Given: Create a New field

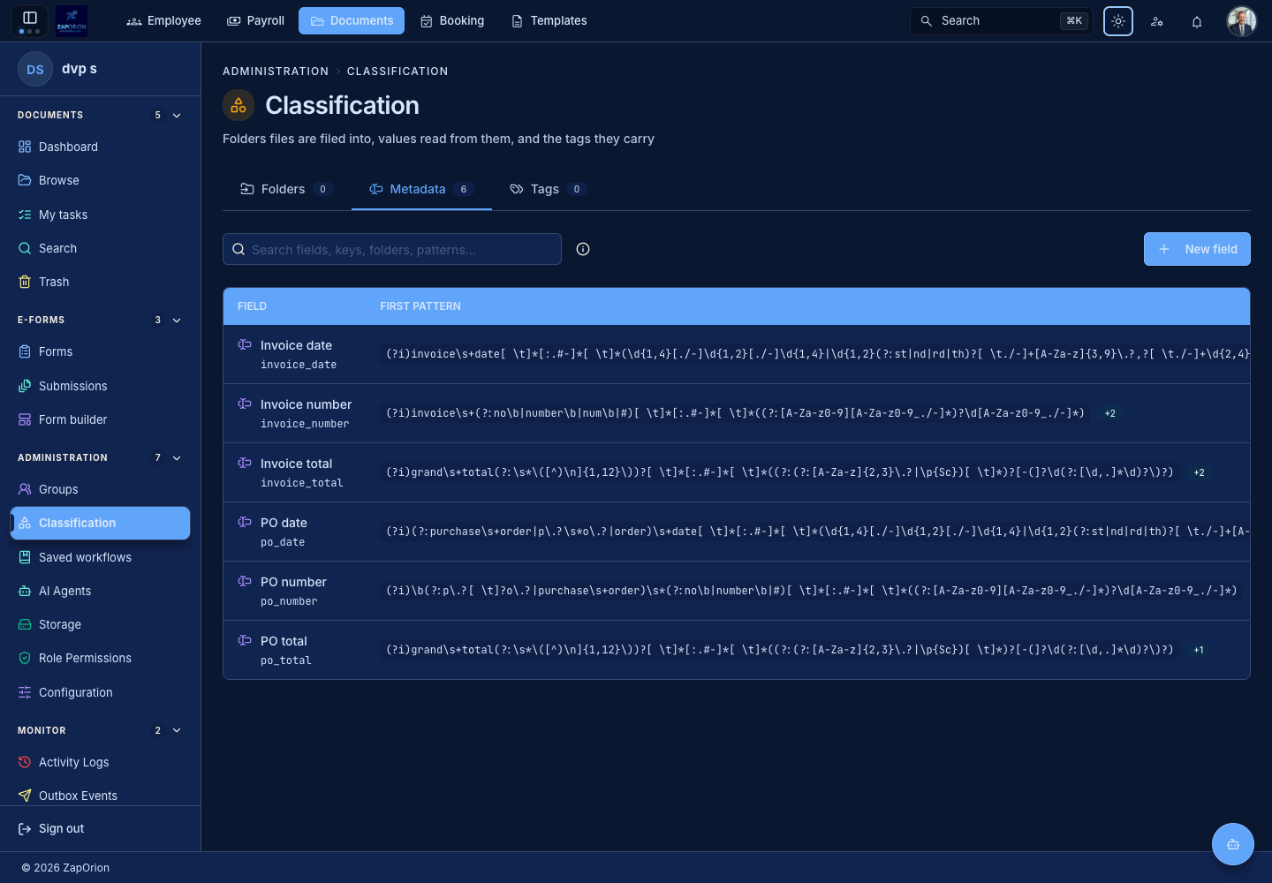Looking at the screenshot, I should coord(1197,249).
